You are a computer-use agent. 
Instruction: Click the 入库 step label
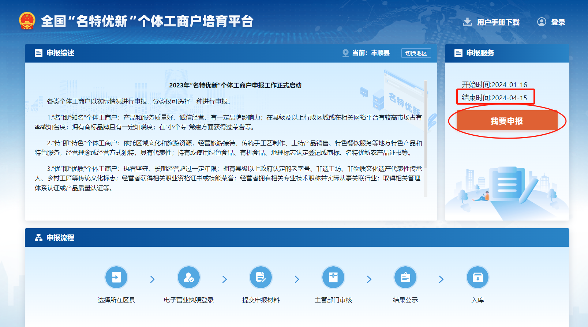[478, 300]
